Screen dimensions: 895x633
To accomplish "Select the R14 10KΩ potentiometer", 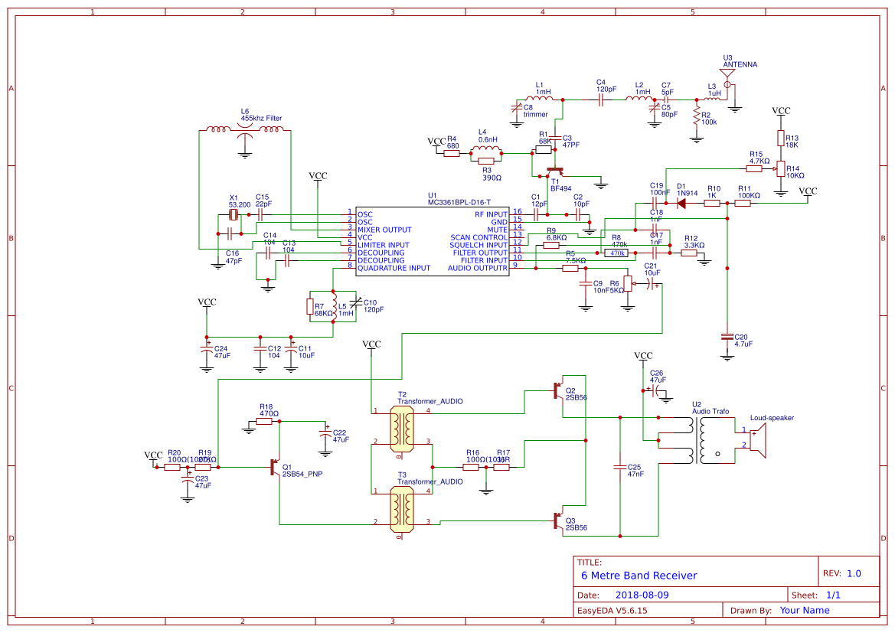I will (x=781, y=169).
